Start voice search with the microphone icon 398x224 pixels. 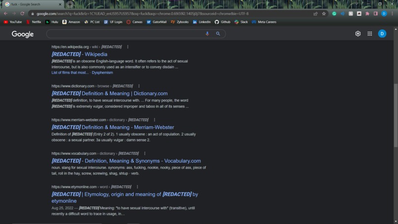(x=207, y=34)
